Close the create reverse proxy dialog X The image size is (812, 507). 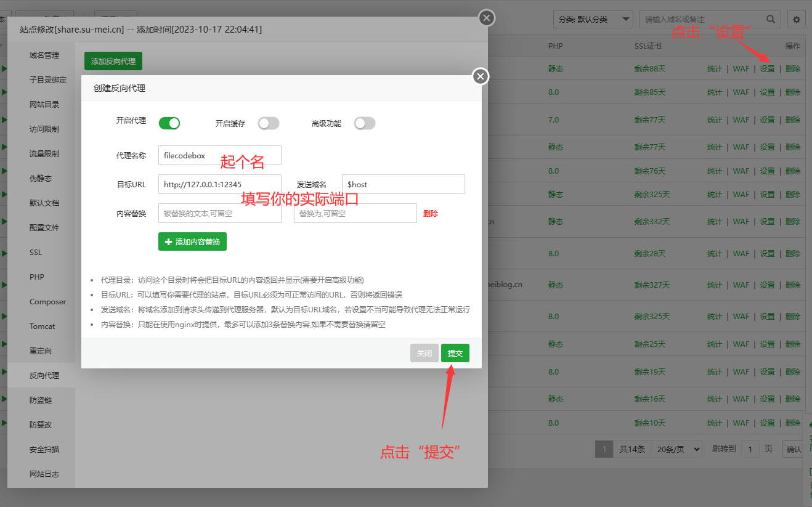[x=481, y=76]
